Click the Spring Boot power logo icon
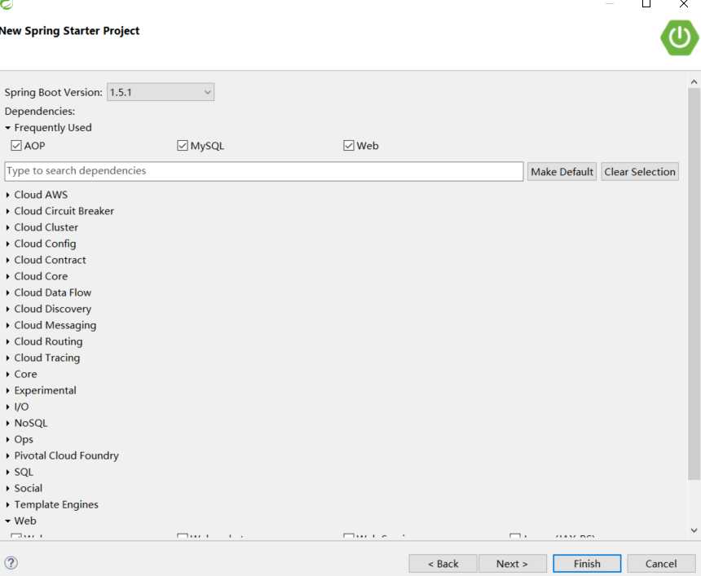The height and width of the screenshot is (576, 701). click(x=679, y=37)
